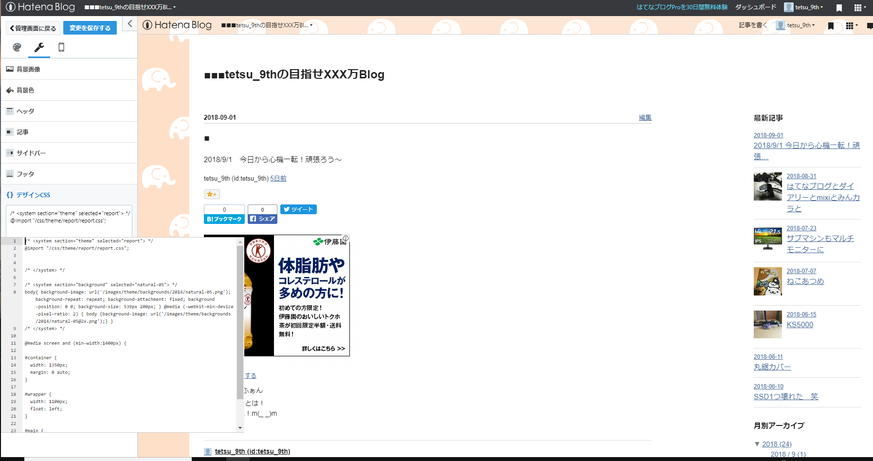Select the デザインCSS section
873x461 pixels.
point(32,195)
